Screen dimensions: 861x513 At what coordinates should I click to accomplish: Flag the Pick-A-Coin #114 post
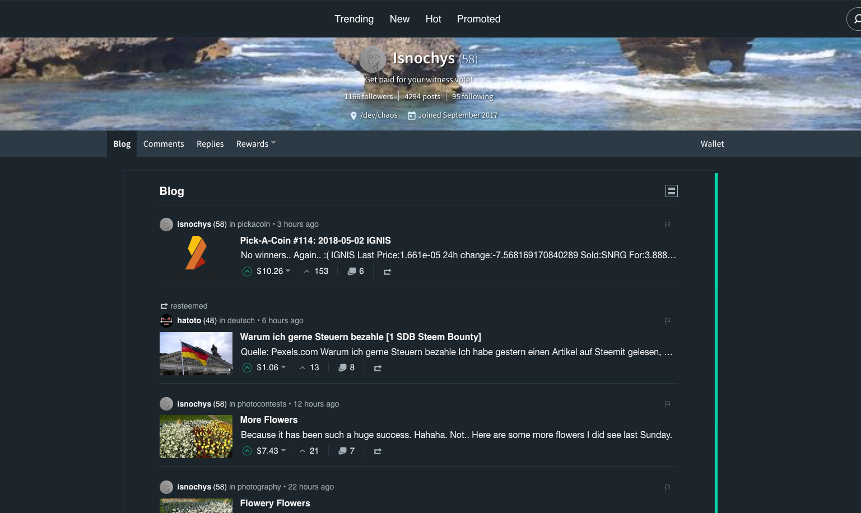pos(667,225)
